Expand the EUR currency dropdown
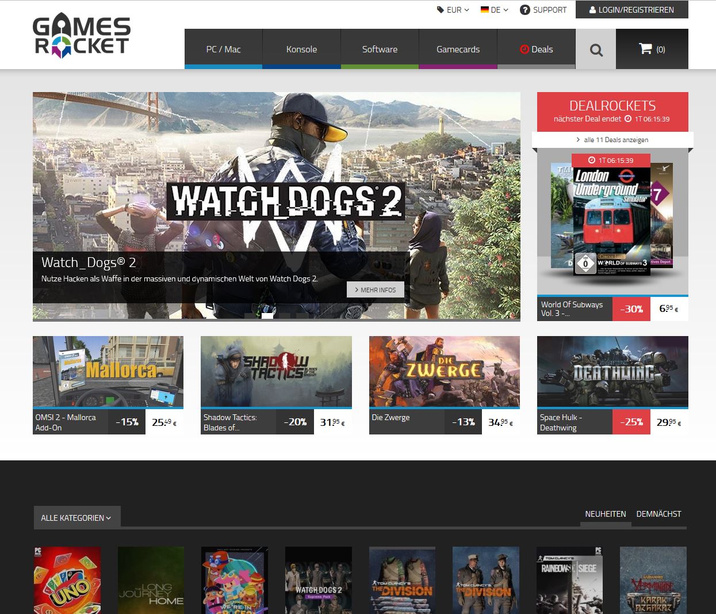This screenshot has height=614, width=716. tap(453, 10)
